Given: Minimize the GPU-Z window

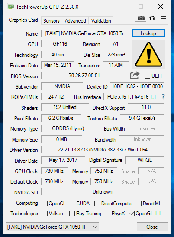Looking at the screenshot, I should point(121,7).
